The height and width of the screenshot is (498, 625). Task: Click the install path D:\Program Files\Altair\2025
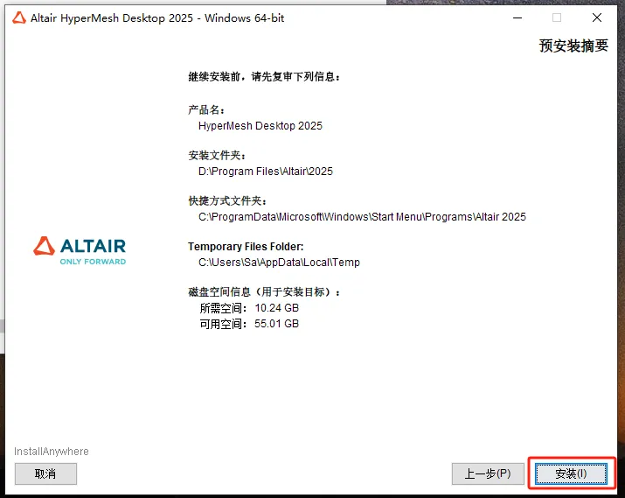(x=266, y=172)
